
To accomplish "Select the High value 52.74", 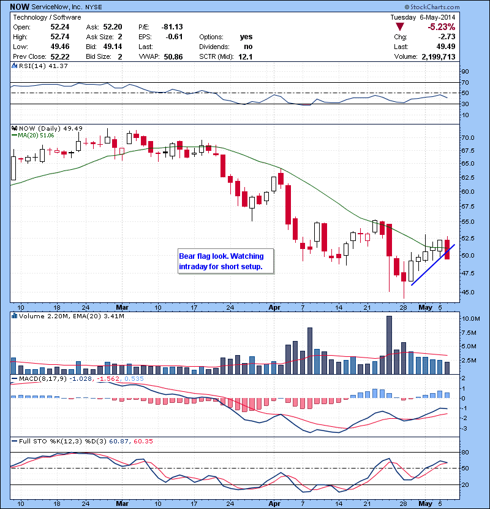I will tap(60, 37).
